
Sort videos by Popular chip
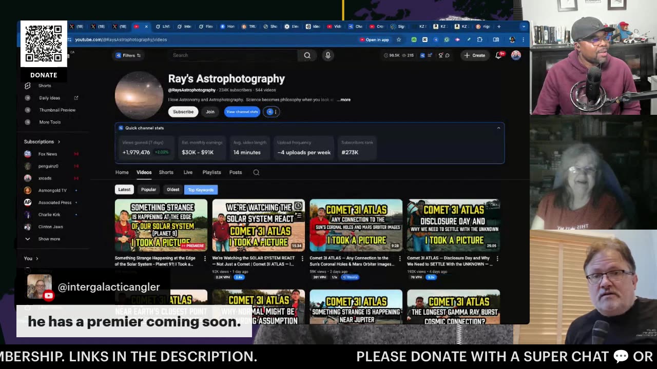click(x=148, y=190)
